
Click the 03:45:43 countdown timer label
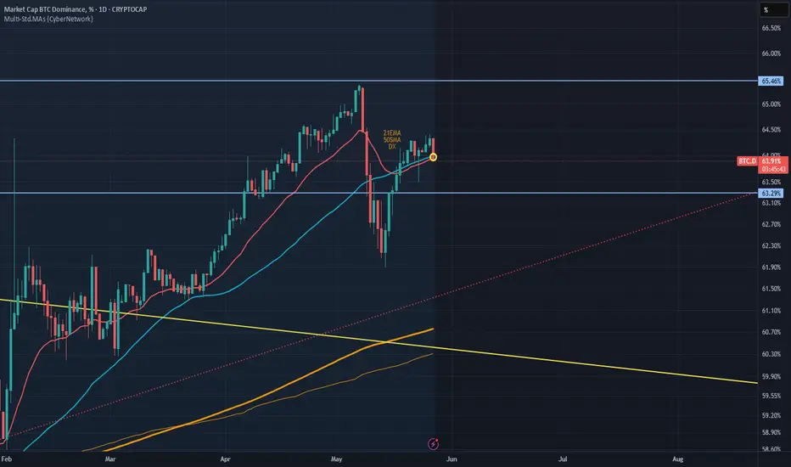click(x=773, y=169)
